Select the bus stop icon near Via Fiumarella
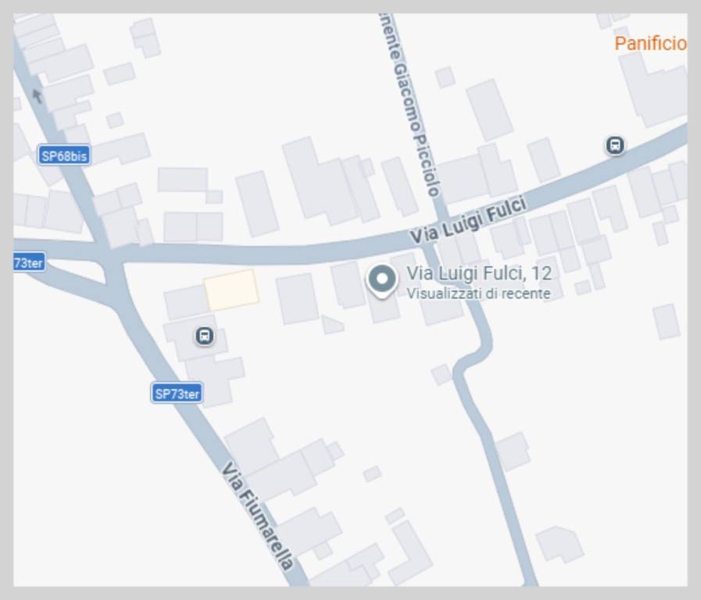This screenshot has width=701, height=600. click(204, 335)
